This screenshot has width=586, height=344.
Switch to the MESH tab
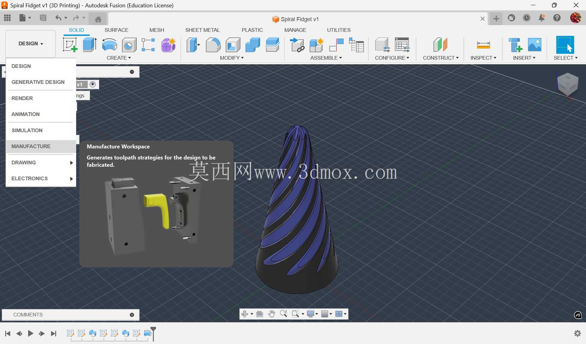(157, 30)
